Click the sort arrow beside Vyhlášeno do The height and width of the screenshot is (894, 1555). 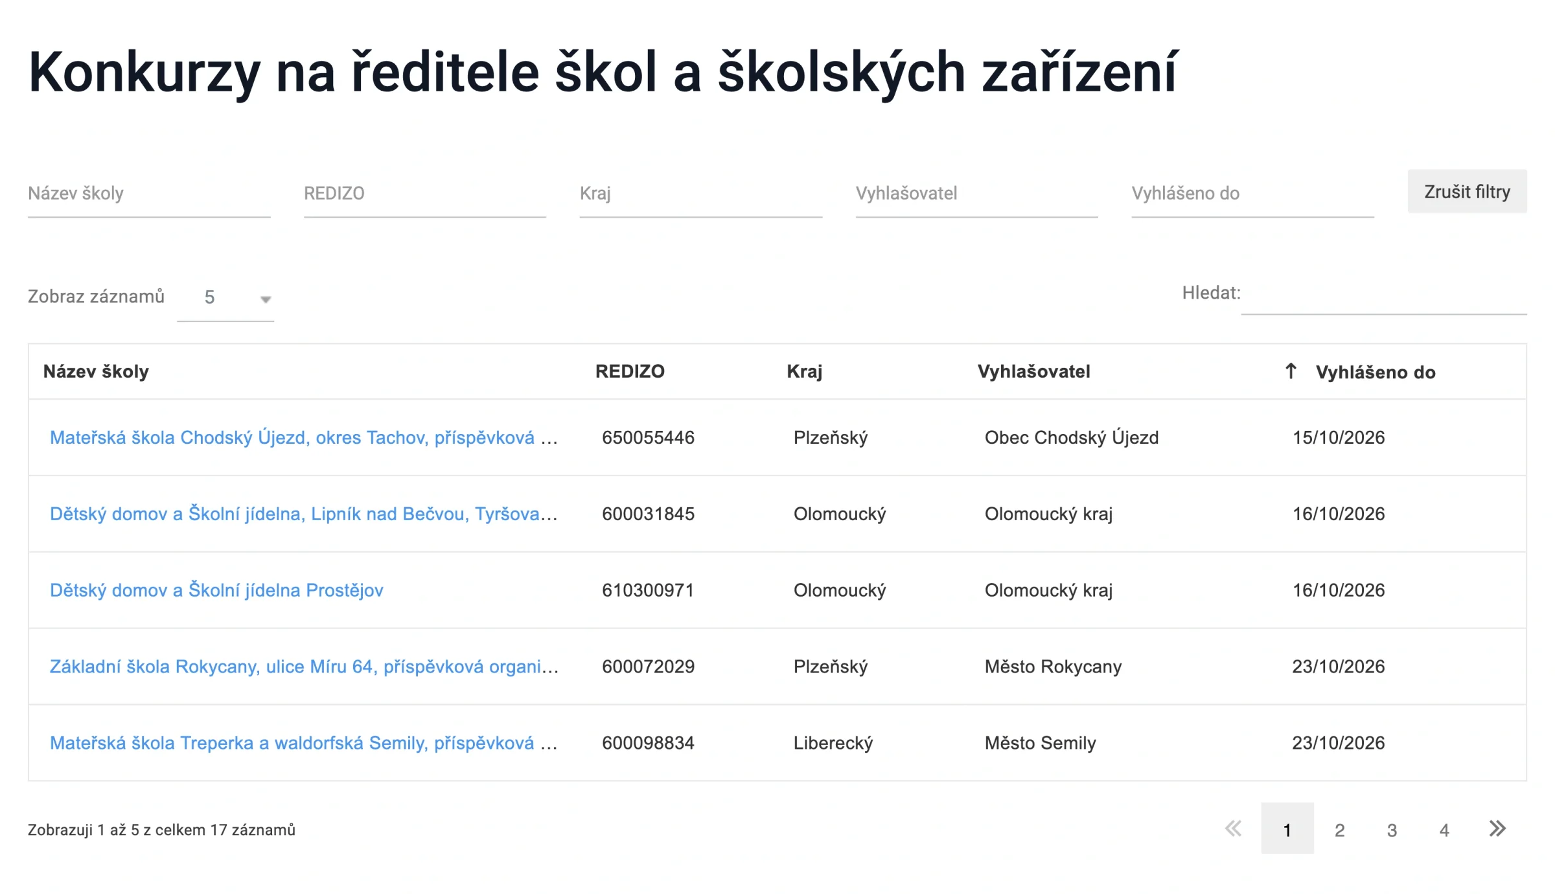pos(1290,371)
